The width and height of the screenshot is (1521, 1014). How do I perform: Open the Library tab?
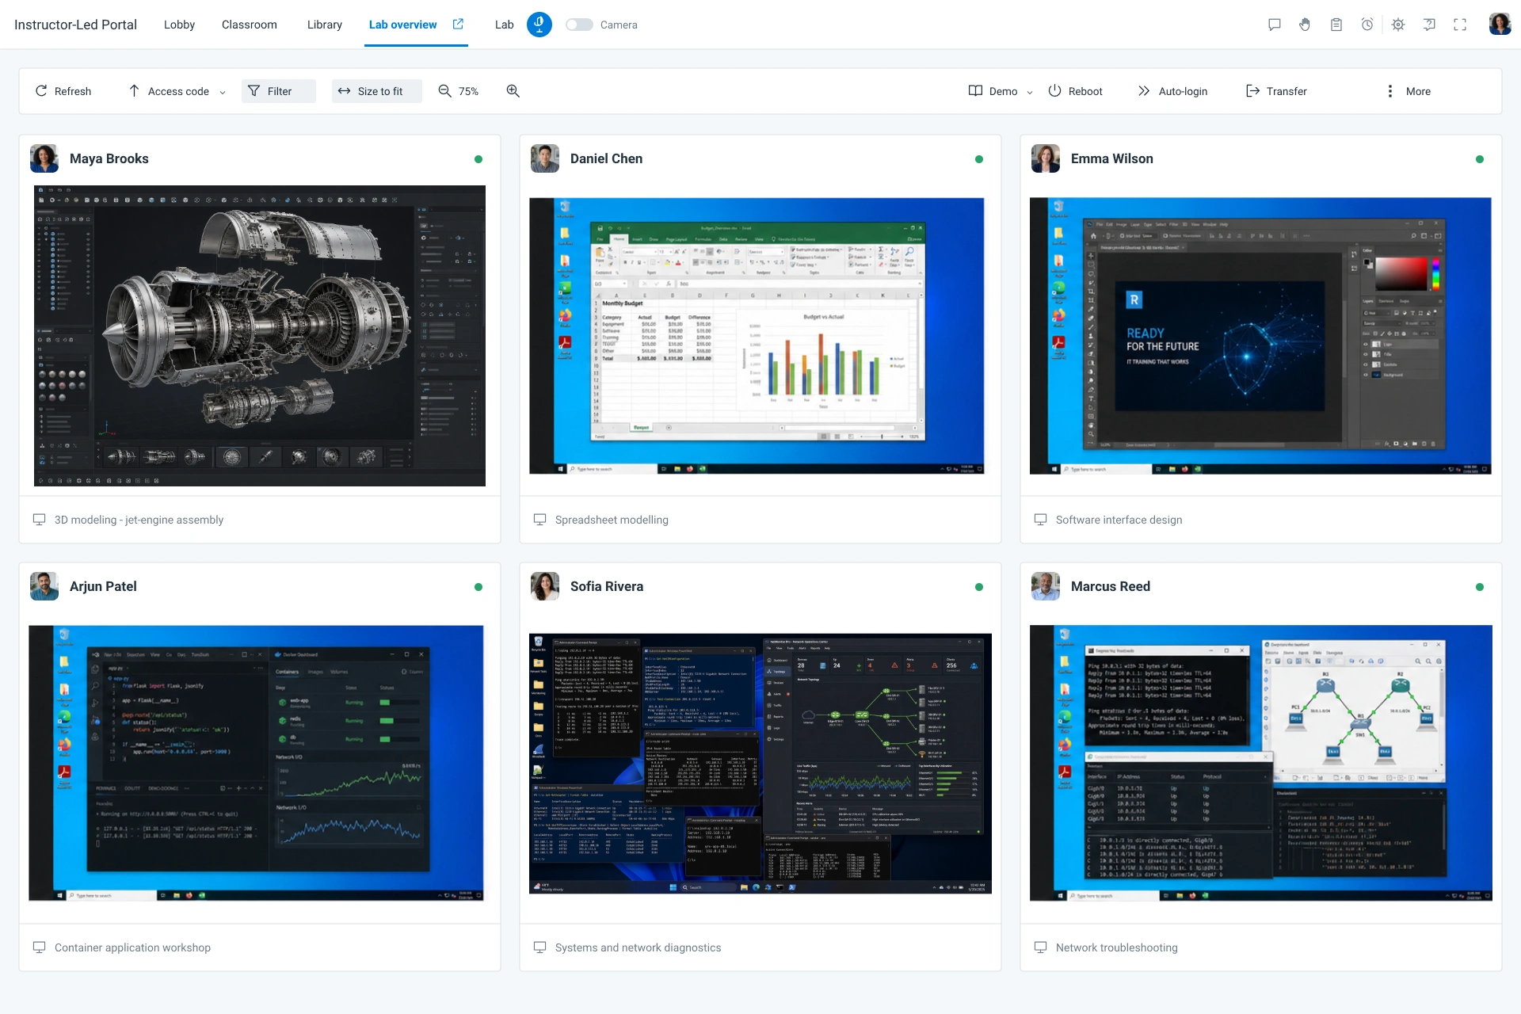tap(325, 25)
